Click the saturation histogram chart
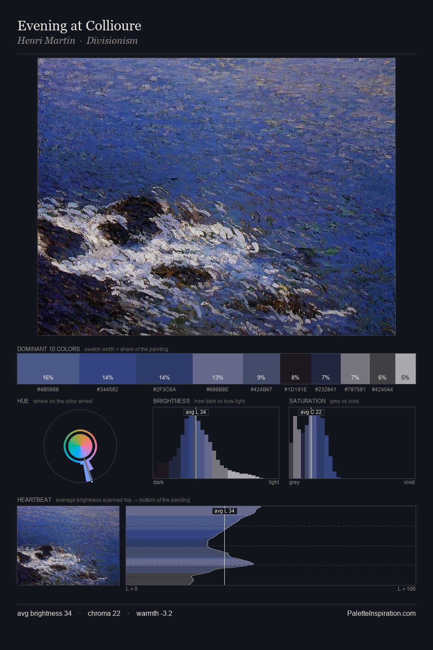This screenshot has height=650, width=433. pos(352,443)
